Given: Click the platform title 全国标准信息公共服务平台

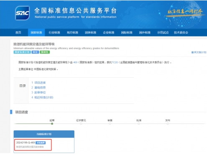Looking at the screenshot, I should (76, 10).
